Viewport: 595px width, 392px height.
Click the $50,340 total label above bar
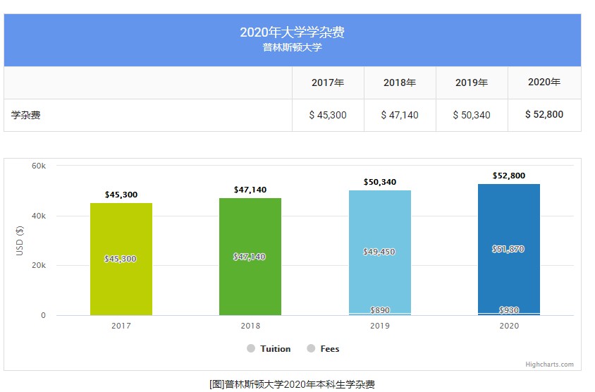[x=379, y=182]
